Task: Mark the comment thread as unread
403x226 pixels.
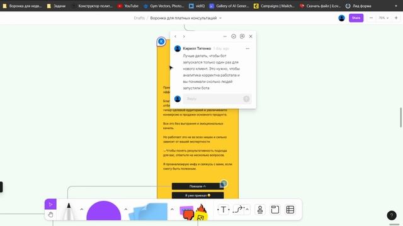Action: (x=242, y=36)
